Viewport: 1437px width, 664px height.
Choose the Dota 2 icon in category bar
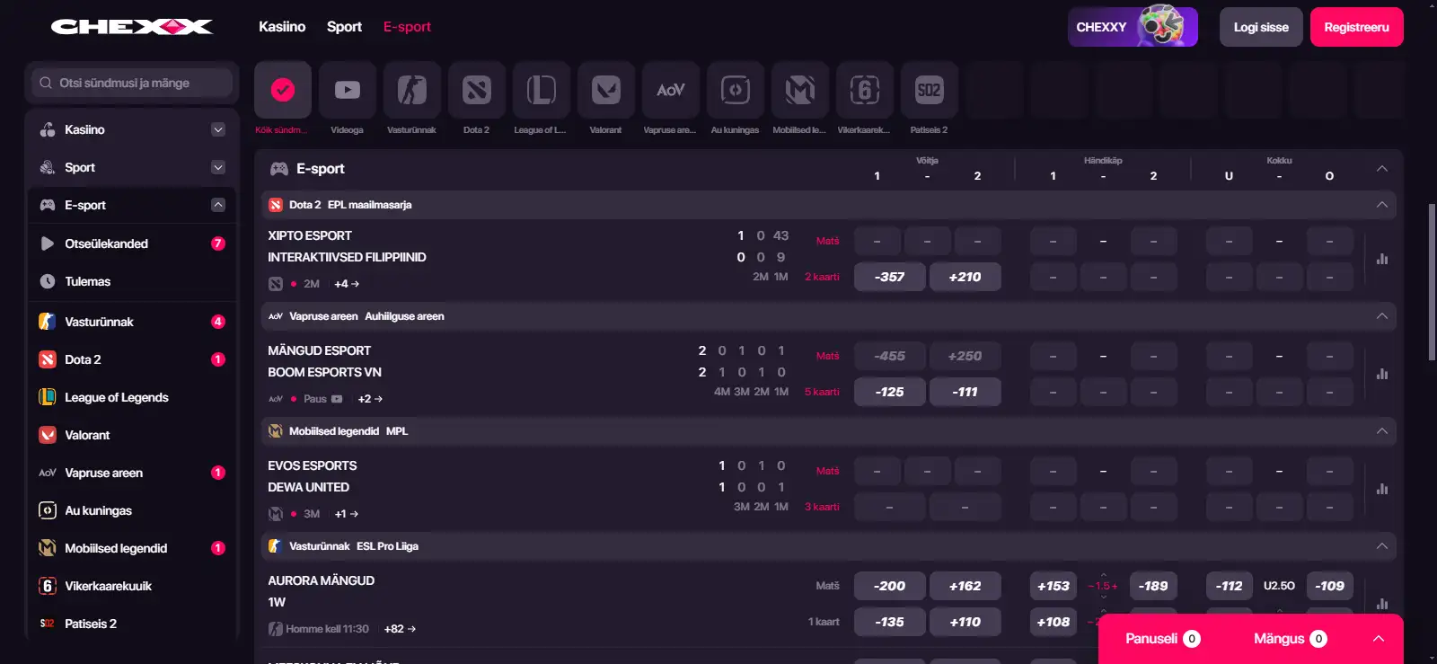pos(477,90)
